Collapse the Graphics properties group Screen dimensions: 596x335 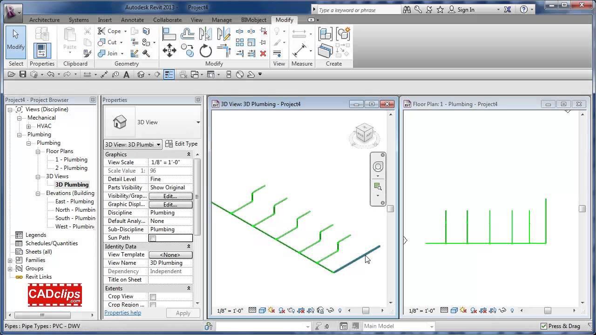coord(189,154)
